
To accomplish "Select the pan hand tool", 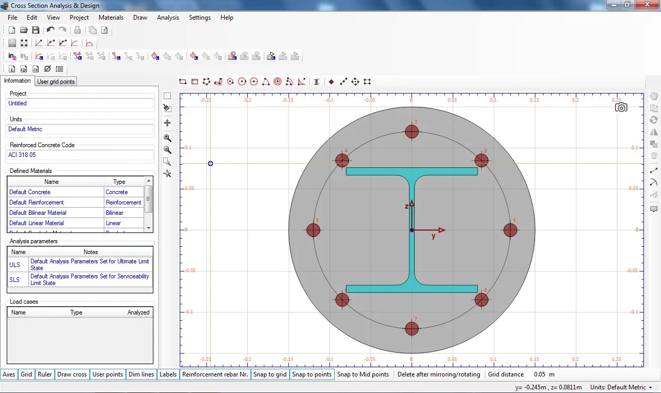I will click(x=654, y=96).
